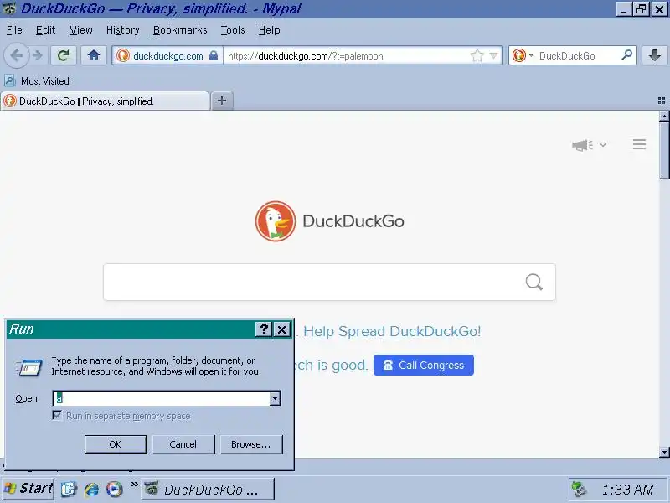Screen dimensions: 670x503
Task: Click the page scrollbar up arrow
Action: point(664,116)
